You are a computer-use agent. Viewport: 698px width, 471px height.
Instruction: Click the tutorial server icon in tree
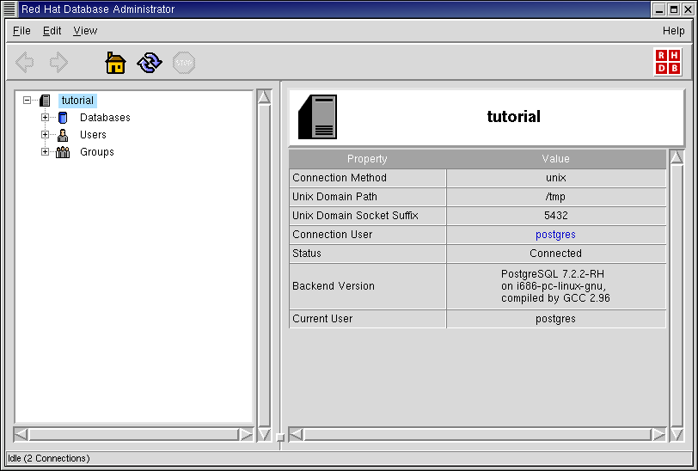(x=45, y=101)
